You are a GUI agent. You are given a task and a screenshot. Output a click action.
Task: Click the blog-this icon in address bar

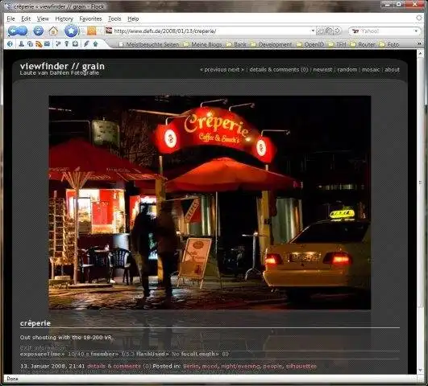[329, 31]
